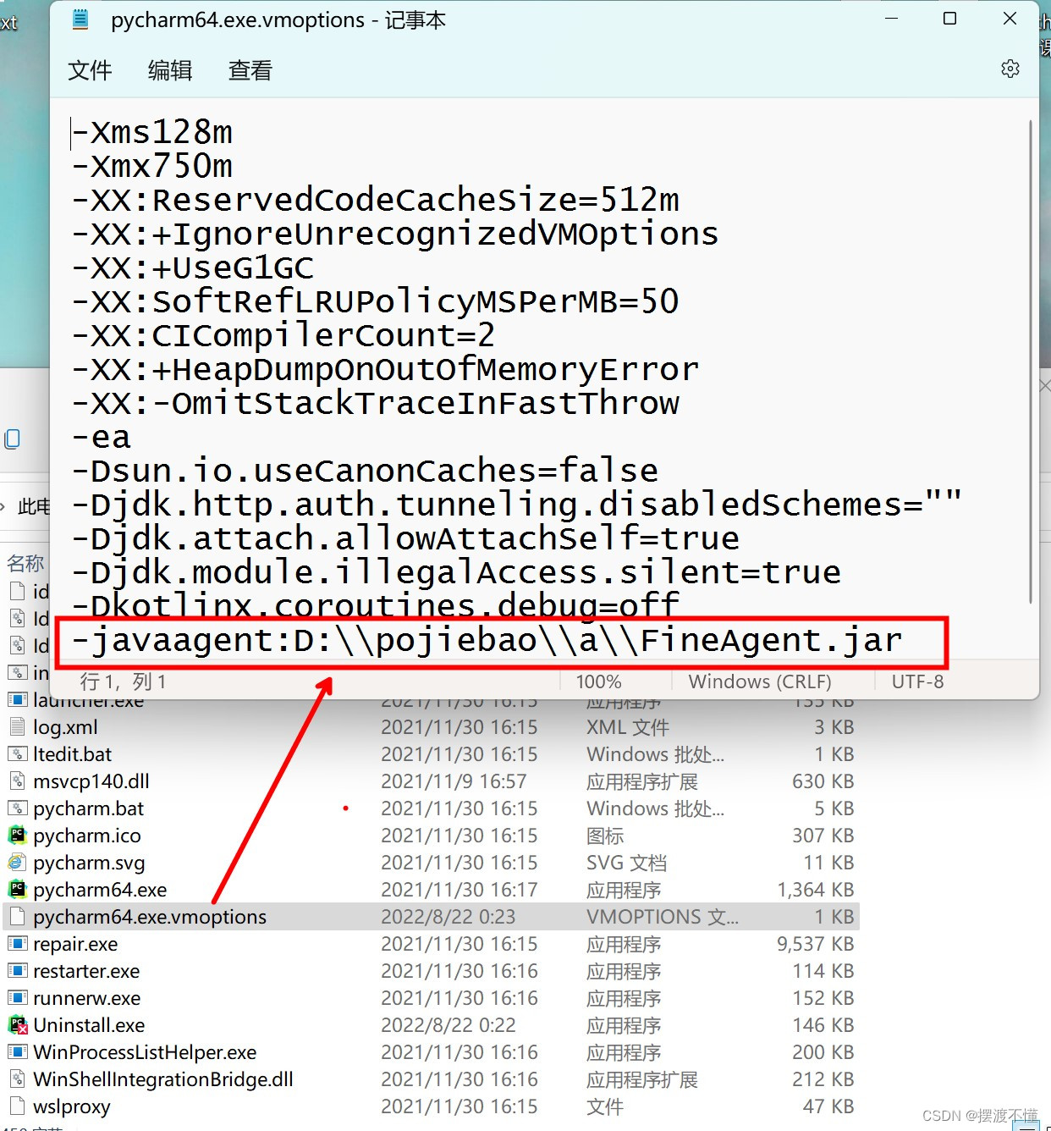Click UTF-8 encoding in status bar
1051x1131 pixels.
[917, 681]
